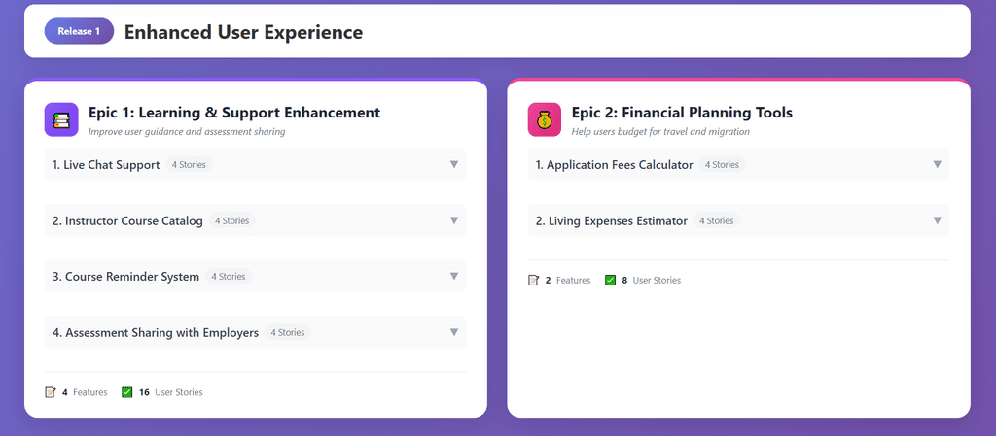Select the 3. Course Reminder System label
Viewport: 996px width, 436px height.
click(x=125, y=277)
